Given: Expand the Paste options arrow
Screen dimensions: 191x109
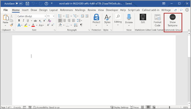Looking at the screenshot, I should [5, 25].
